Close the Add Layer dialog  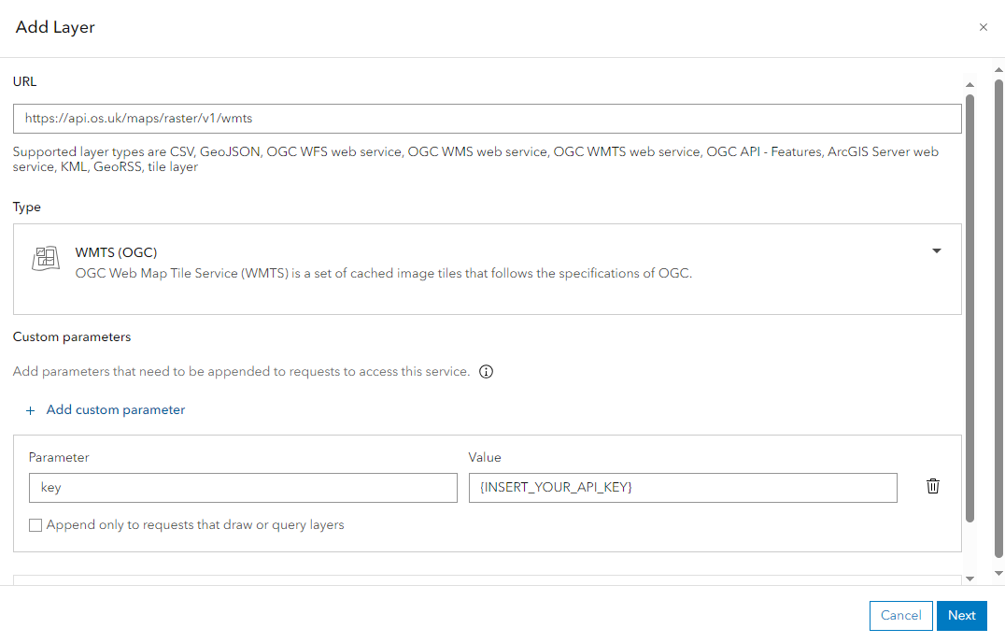[x=983, y=27]
